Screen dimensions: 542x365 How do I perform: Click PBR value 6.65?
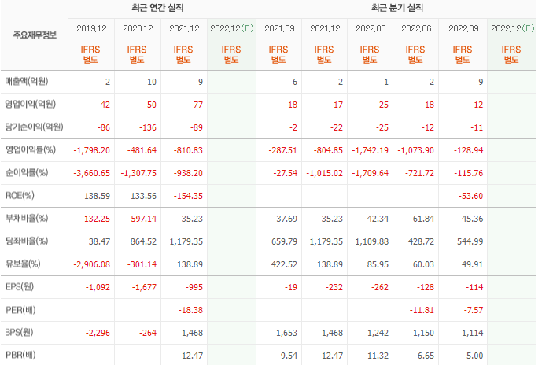point(426,356)
